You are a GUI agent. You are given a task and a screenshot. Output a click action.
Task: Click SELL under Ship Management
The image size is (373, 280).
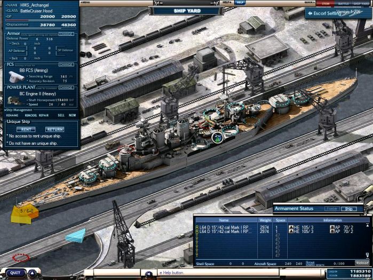(61, 115)
